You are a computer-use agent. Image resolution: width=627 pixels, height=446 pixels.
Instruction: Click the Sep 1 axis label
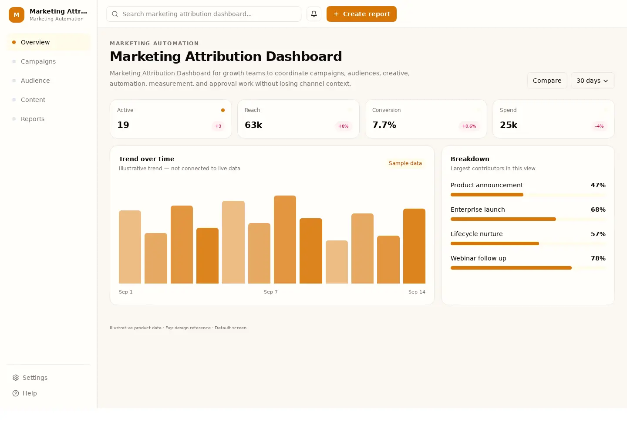(x=126, y=292)
